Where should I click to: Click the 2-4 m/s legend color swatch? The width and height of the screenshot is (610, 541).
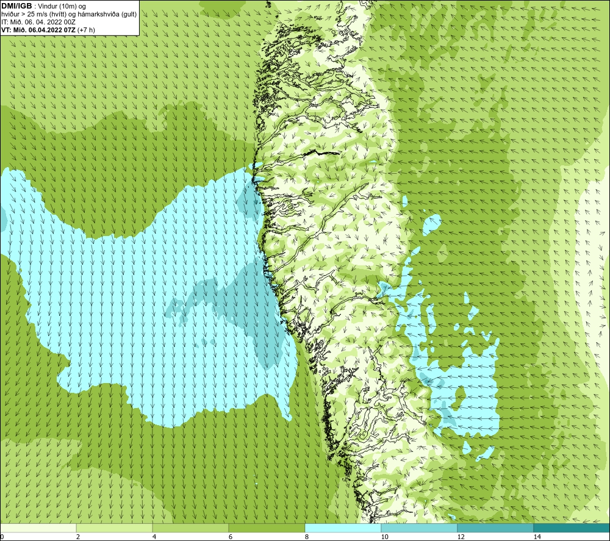(115, 528)
